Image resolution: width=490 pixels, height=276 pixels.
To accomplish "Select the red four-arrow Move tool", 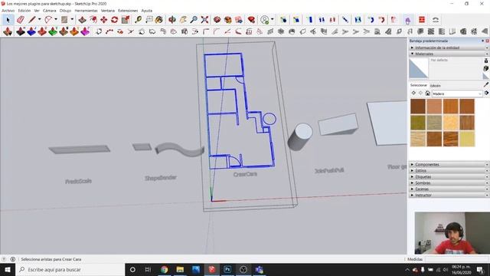I will tap(104, 20).
